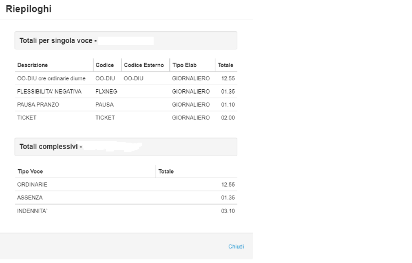Click the Codice column header
This screenshot has width=412, height=263.
(x=105, y=65)
